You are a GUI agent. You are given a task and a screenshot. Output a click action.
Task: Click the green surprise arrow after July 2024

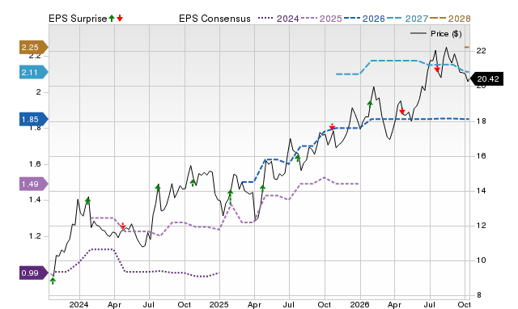click(158, 188)
